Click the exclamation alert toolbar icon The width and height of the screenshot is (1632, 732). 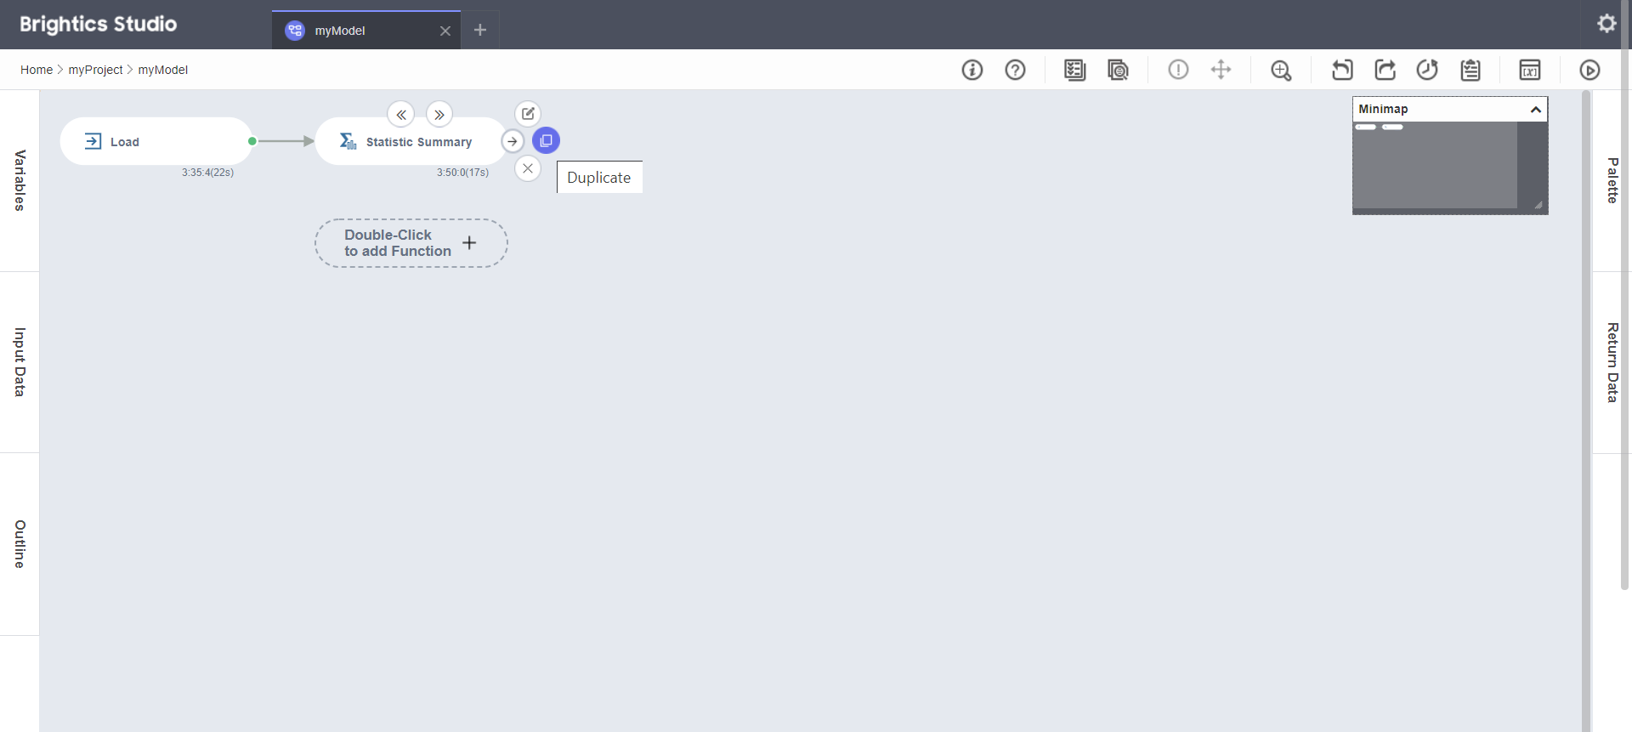(1178, 70)
